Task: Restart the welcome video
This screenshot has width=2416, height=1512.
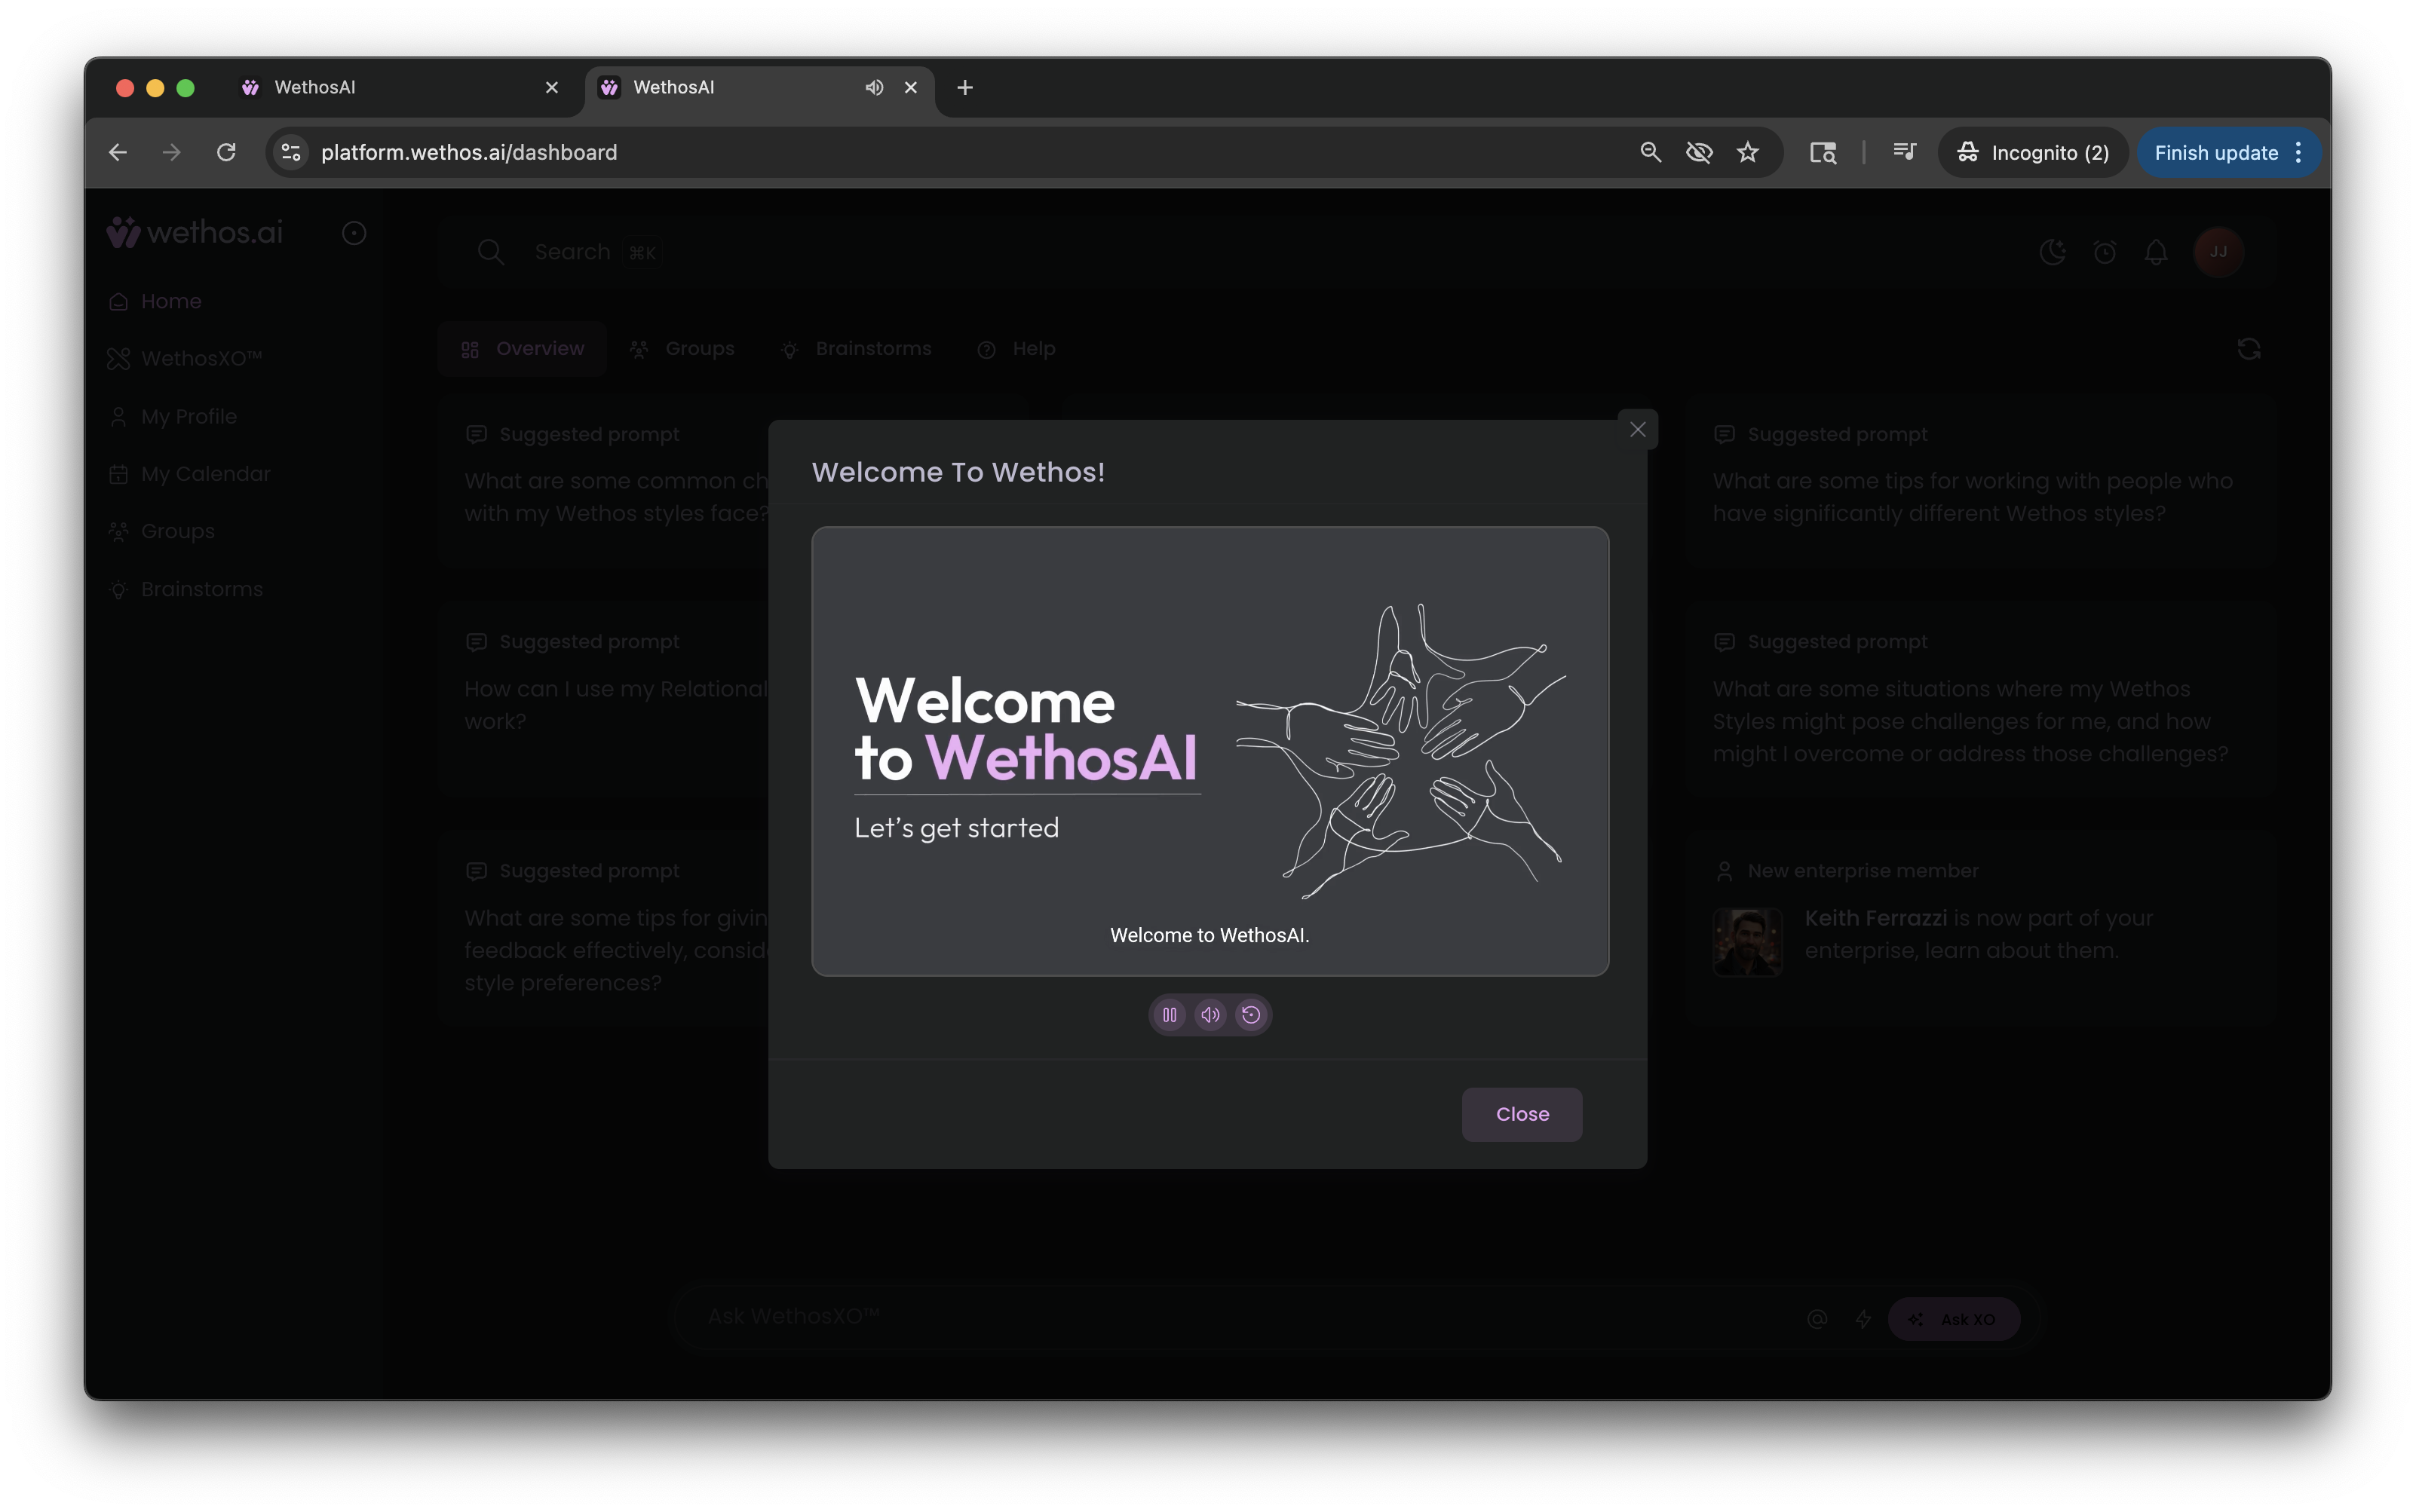Action: click(x=1250, y=1015)
